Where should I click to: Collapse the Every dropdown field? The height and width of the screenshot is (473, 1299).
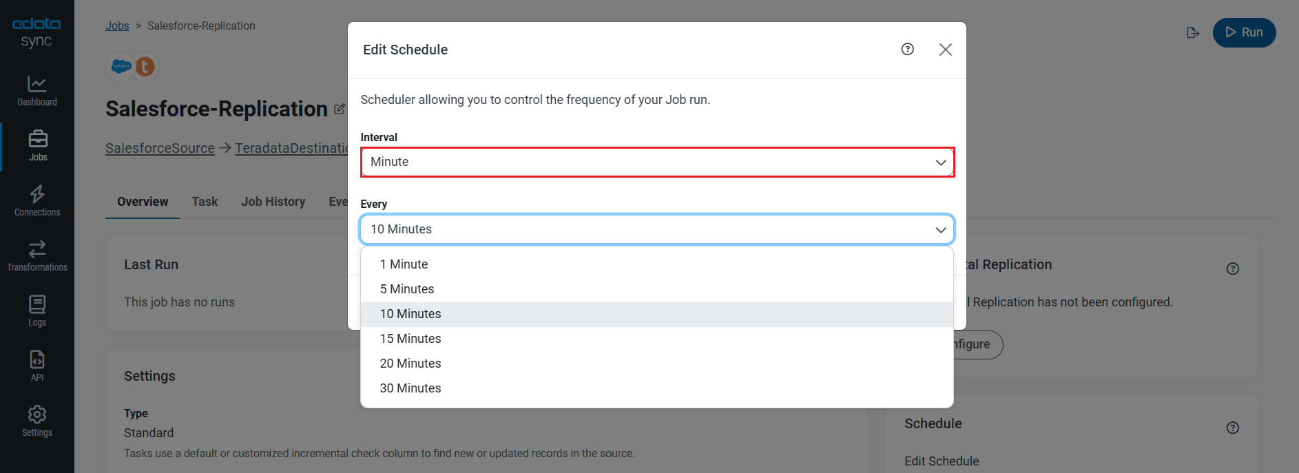(x=657, y=229)
